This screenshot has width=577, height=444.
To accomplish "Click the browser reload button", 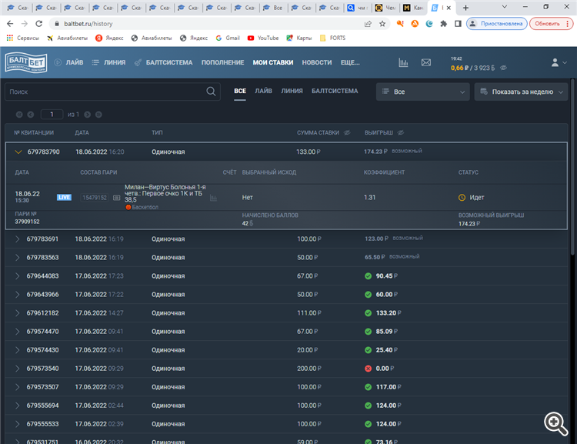I will click(38, 24).
